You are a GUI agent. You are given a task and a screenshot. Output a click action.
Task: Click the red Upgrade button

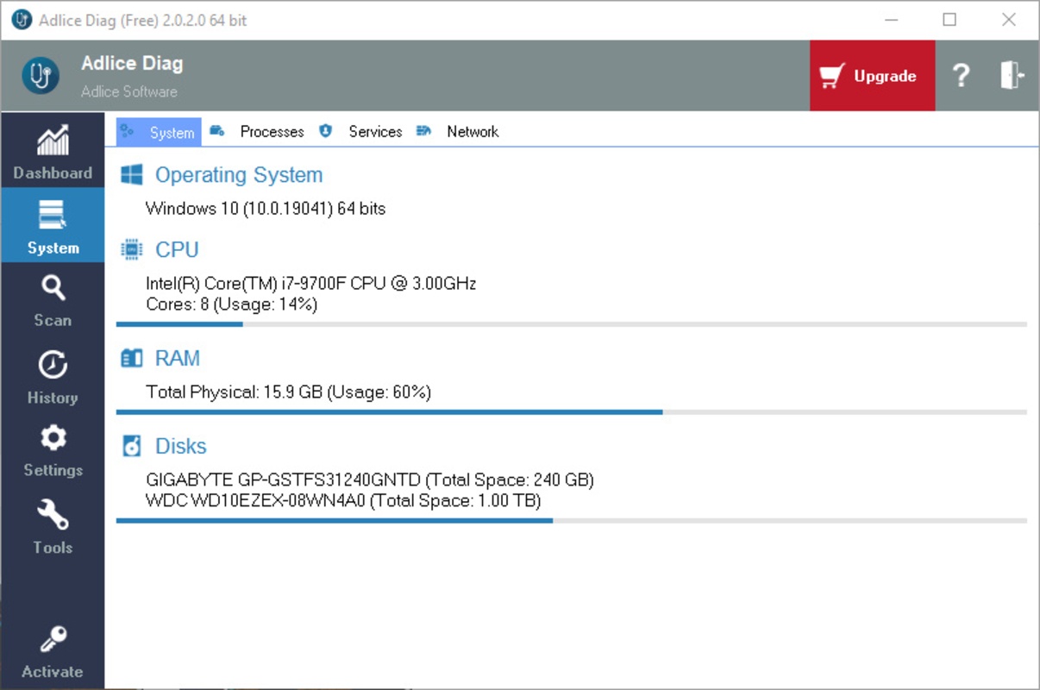(x=872, y=76)
